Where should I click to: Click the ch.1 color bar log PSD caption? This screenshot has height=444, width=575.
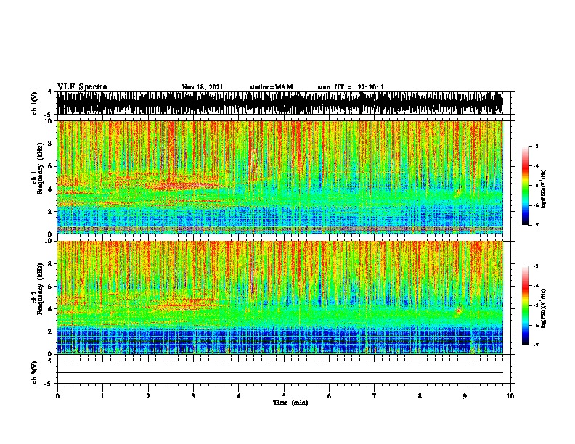coord(543,189)
